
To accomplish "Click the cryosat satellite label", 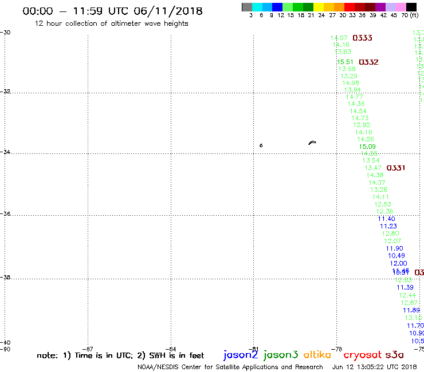I will [x=363, y=355].
